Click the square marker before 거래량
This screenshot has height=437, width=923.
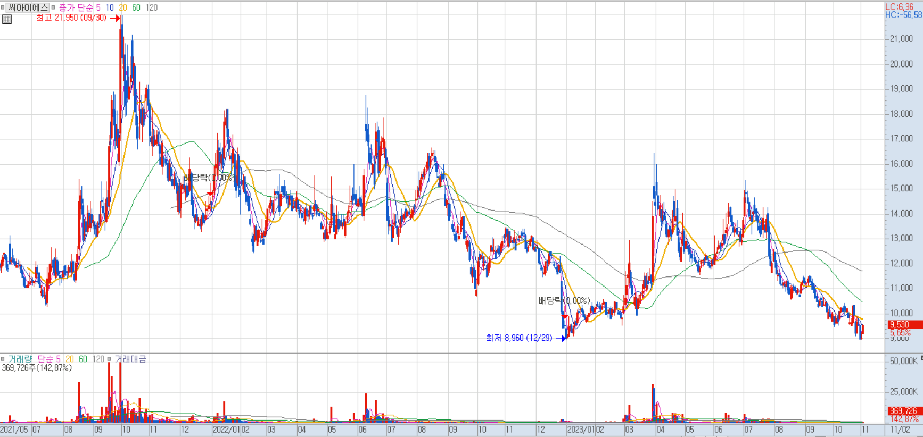3,359
